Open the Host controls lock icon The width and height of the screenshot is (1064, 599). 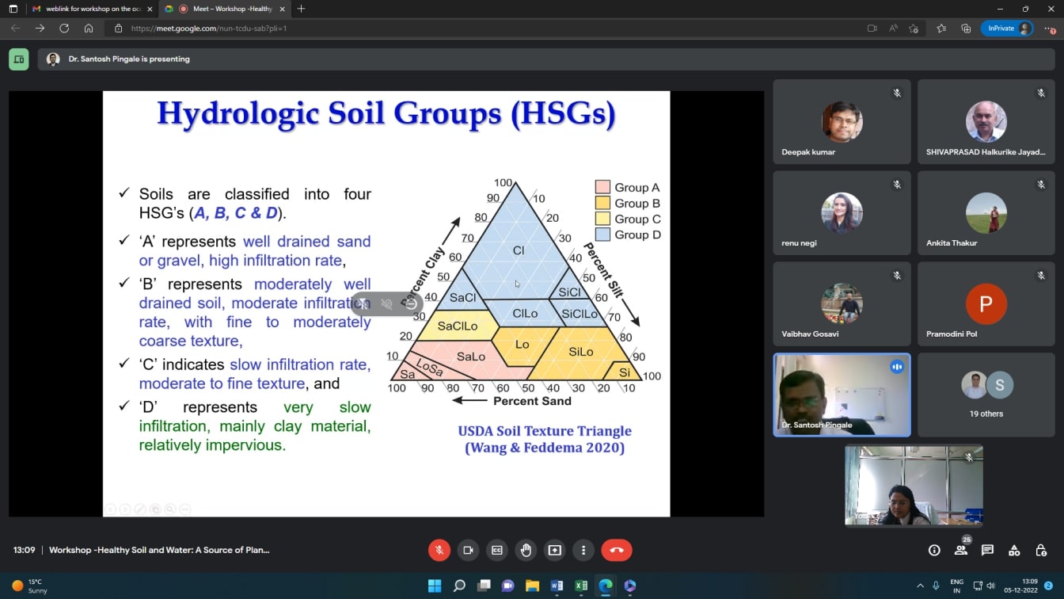[x=1041, y=550]
